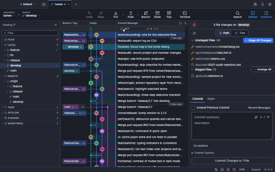The width and height of the screenshot is (275, 172).
Task: Collapse the left panel with double chevron
Action: coord(55,25)
